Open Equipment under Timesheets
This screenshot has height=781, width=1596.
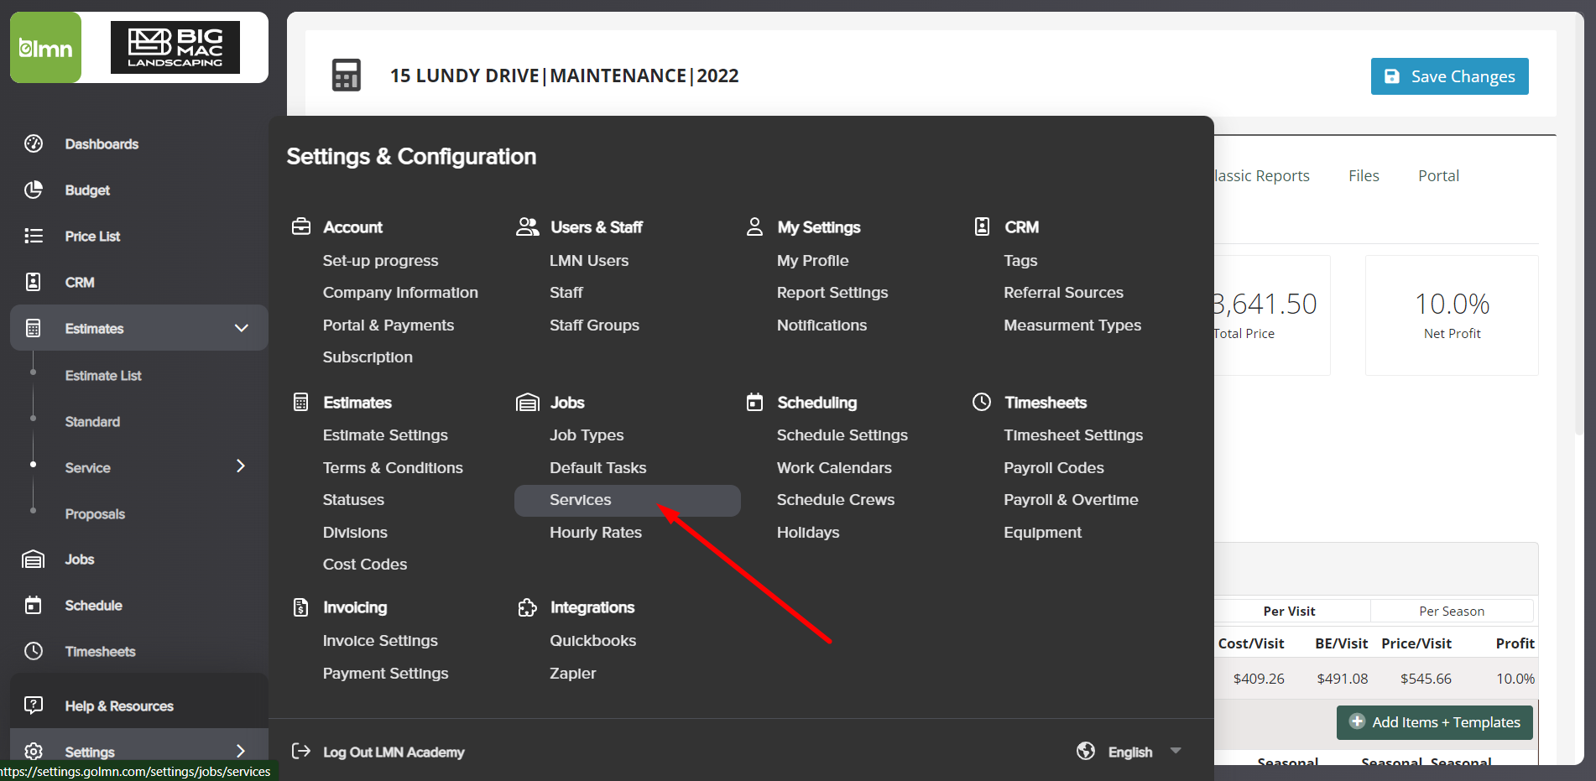(1042, 532)
